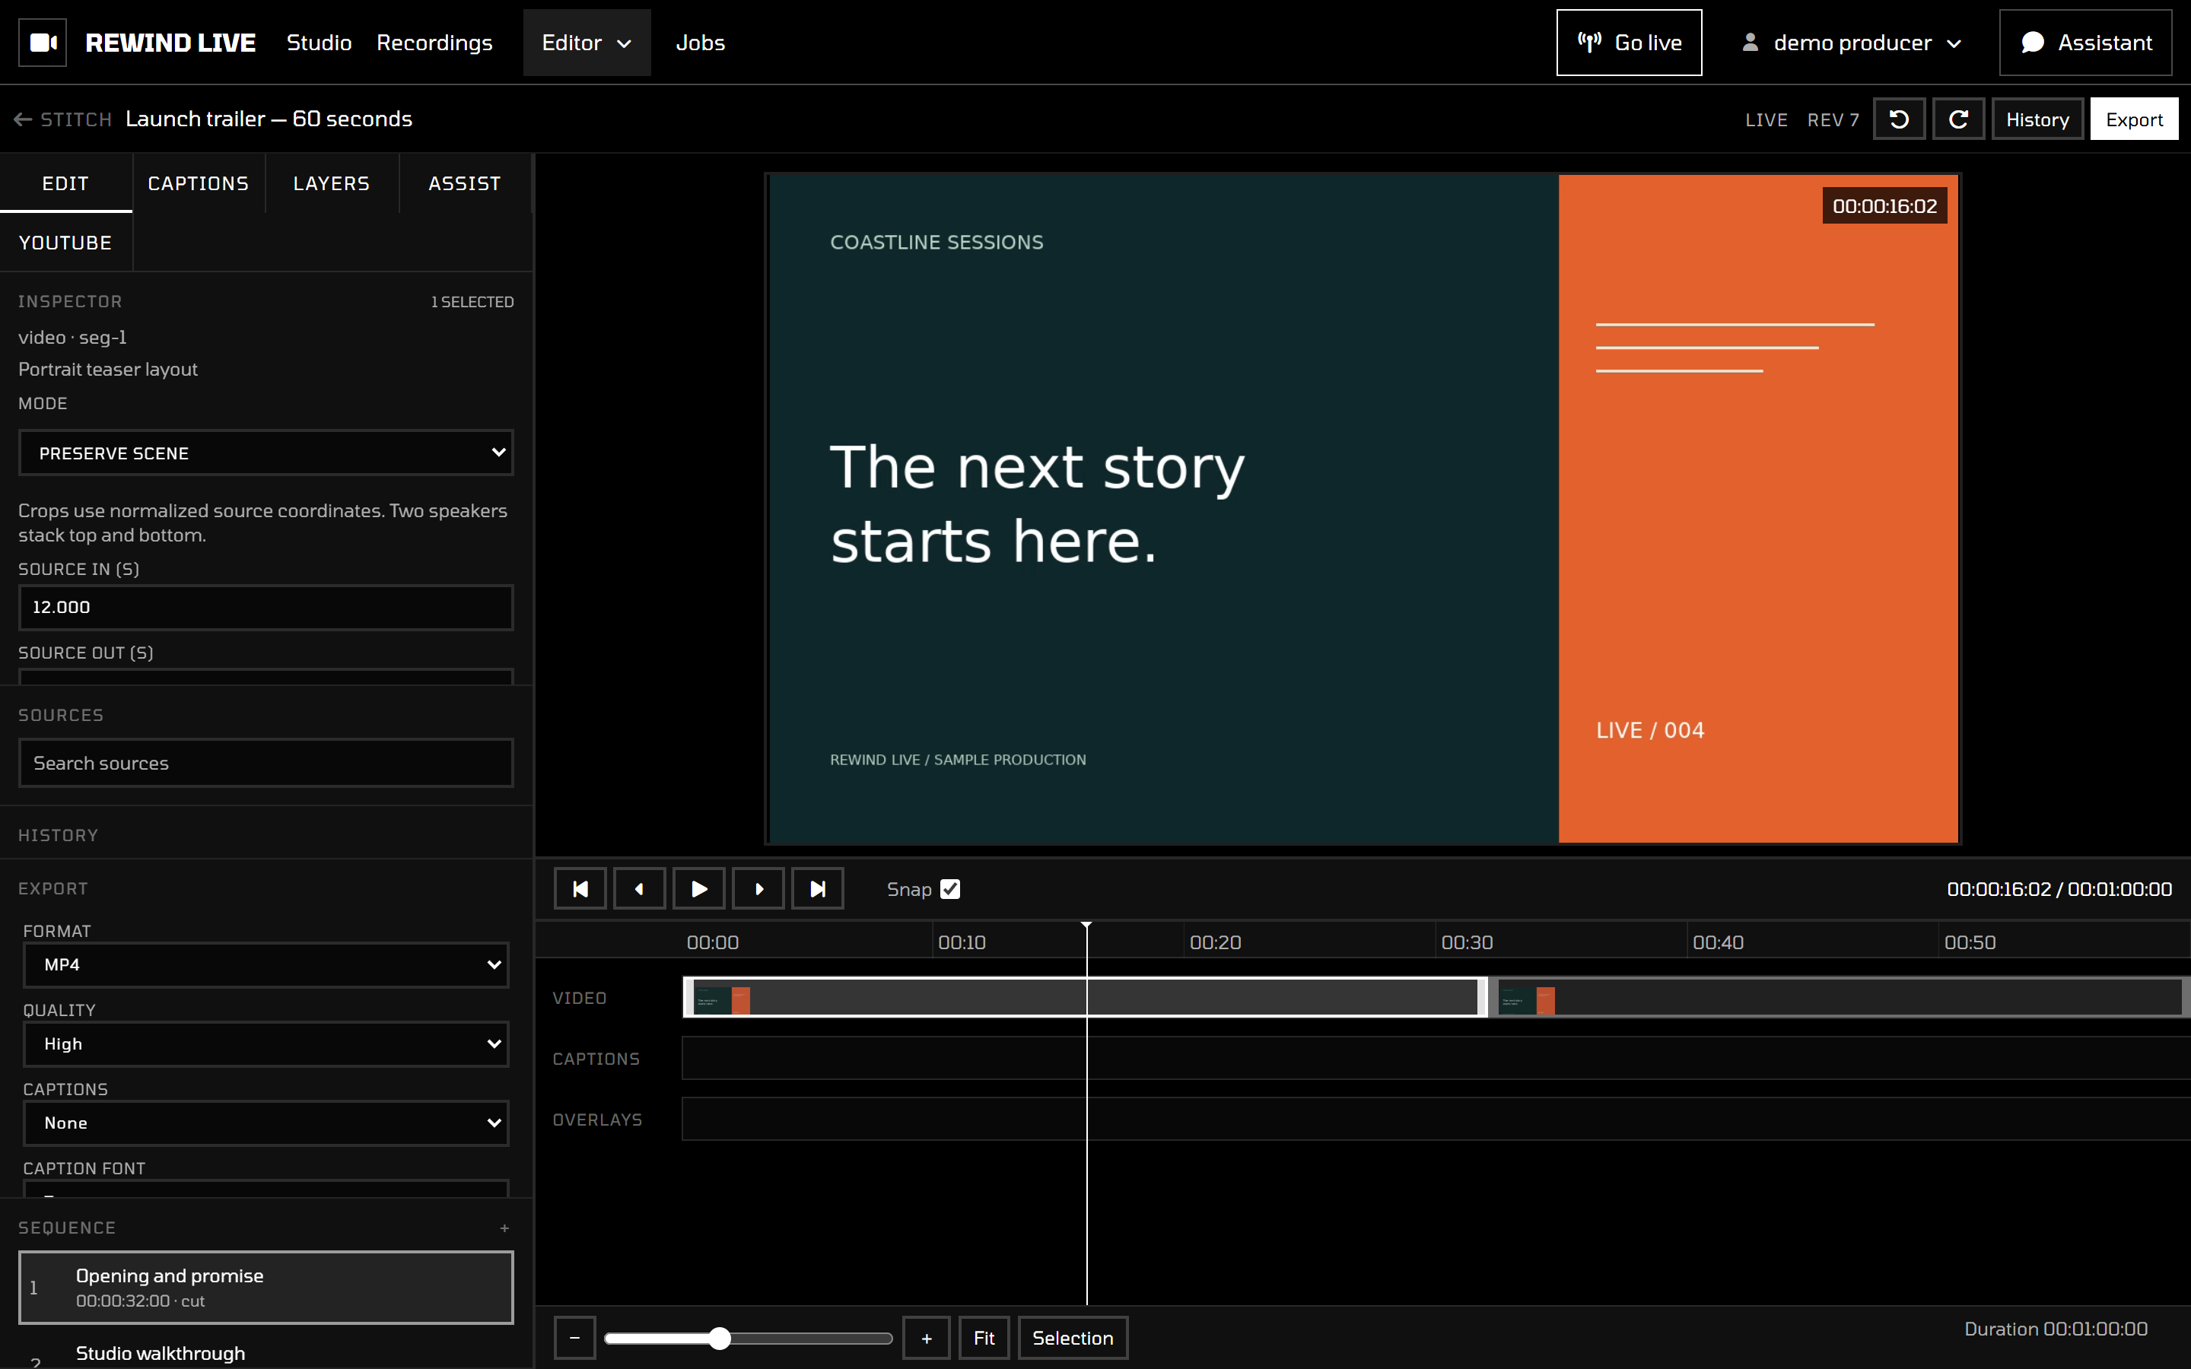Screen dimensions: 2191x1369
Task: Open the History button in header
Action: click(2037, 119)
